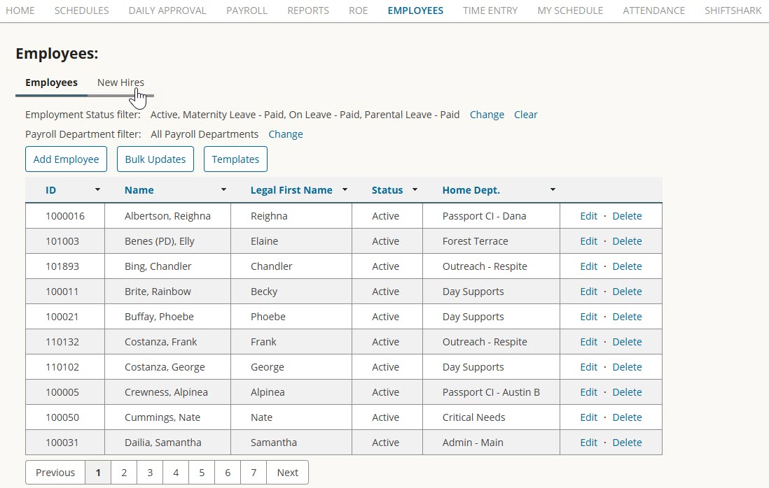This screenshot has width=769, height=488.
Task: Edit Buffay, Phoebe's record
Action: point(588,317)
